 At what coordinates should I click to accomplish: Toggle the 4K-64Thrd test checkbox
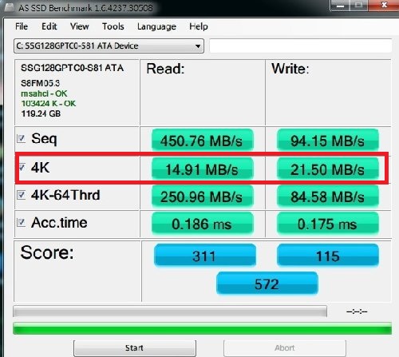(21, 195)
